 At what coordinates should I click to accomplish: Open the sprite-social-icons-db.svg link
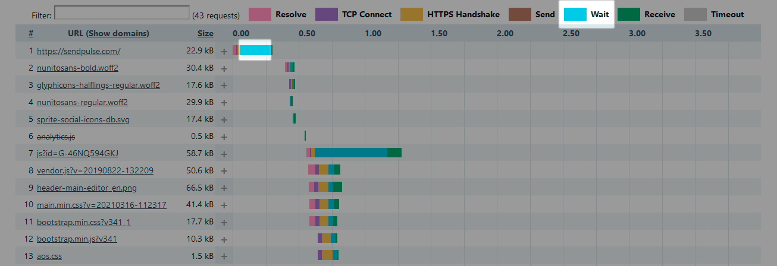tap(83, 119)
